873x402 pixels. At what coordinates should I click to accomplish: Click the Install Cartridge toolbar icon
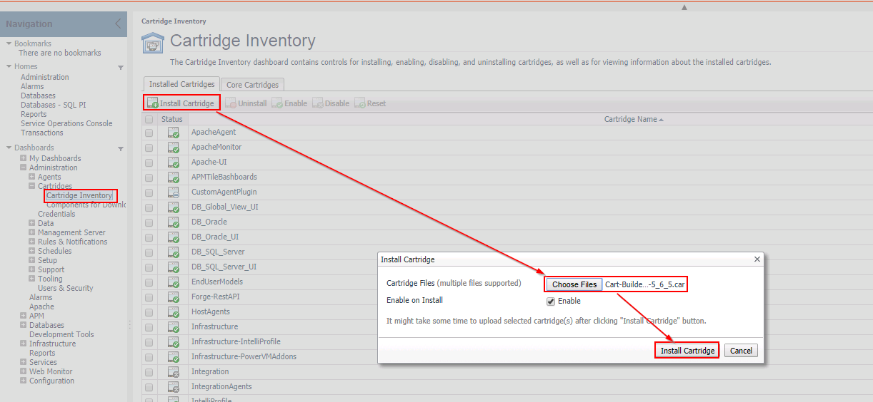(x=152, y=103)
